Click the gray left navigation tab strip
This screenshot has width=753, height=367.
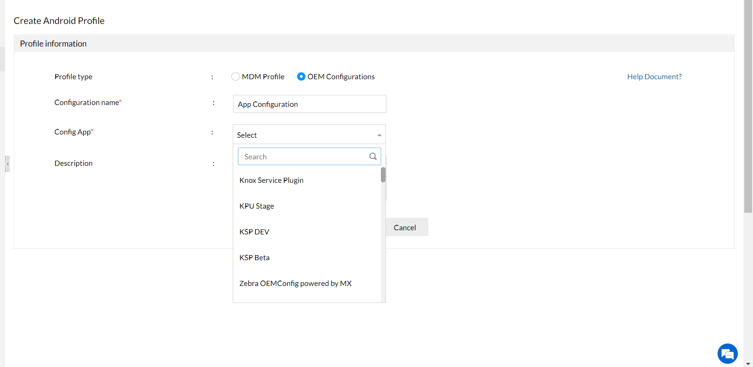pos(2,59)
